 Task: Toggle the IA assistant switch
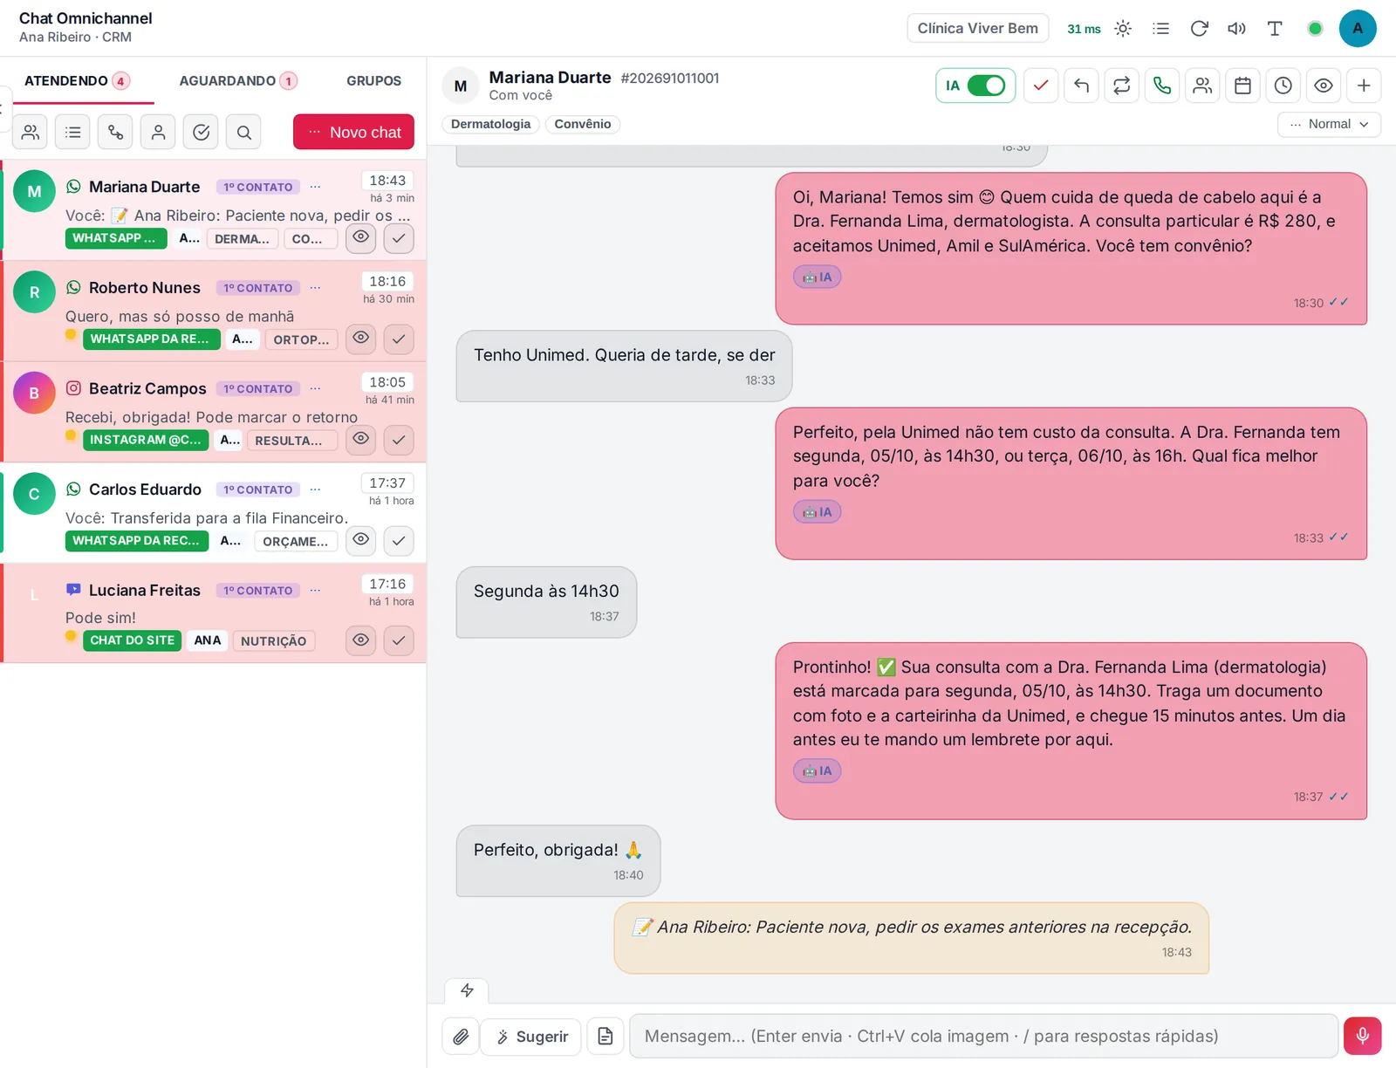(986, 86)
